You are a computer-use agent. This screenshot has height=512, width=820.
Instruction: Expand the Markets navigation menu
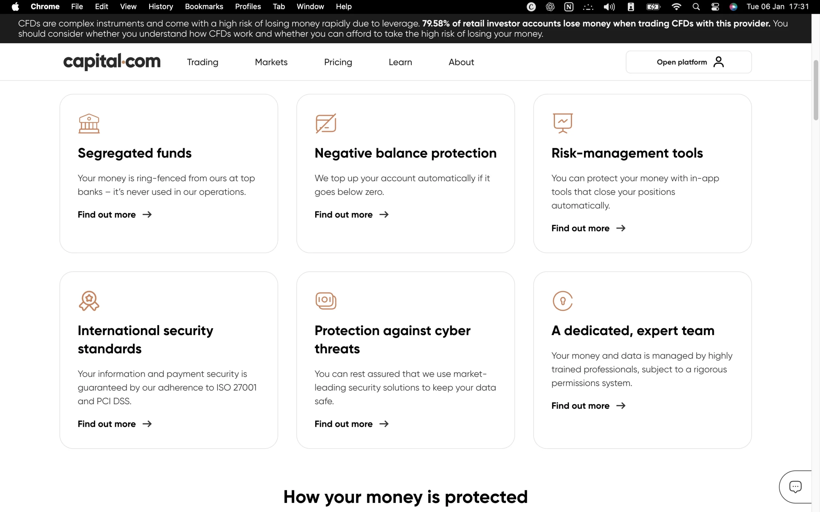pyautogui.click(x=271, y=62)
